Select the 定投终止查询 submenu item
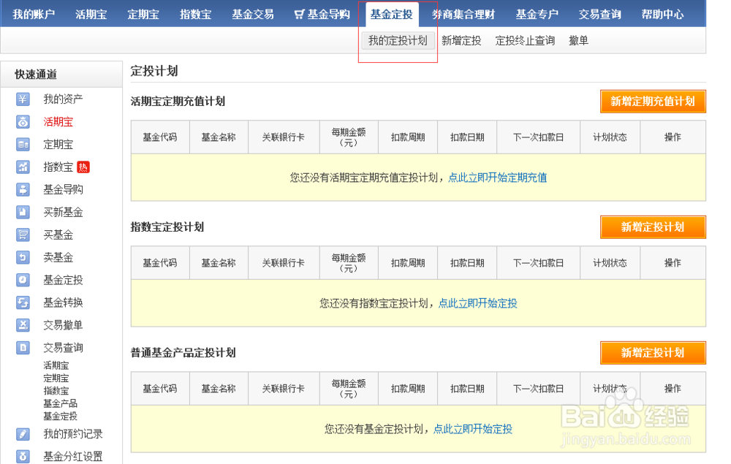 525,40
